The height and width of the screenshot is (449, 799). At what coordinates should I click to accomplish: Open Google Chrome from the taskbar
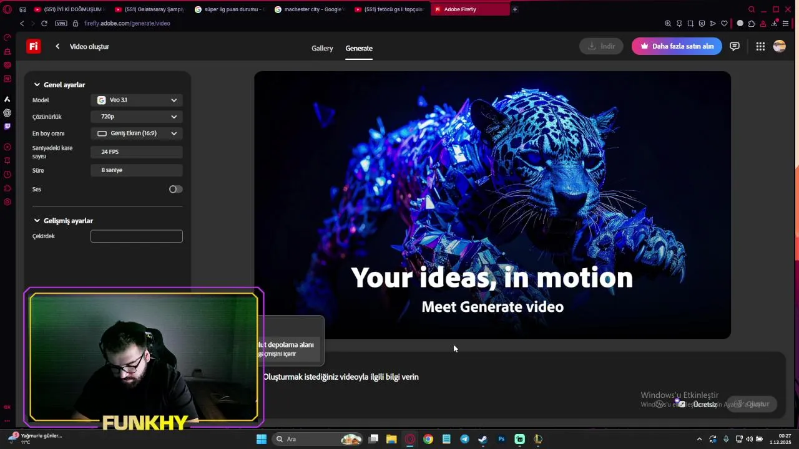click(428, 439)
